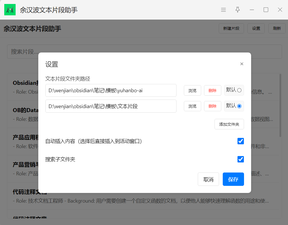Screen dimensions: 288x225
Task: Click the 文本片段文件夹路径 label
Action: coord(68,79)
